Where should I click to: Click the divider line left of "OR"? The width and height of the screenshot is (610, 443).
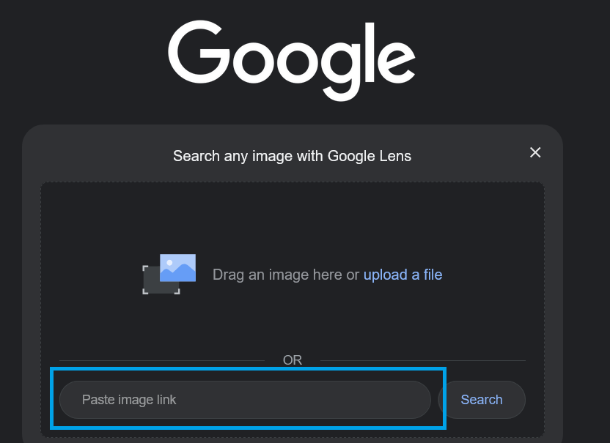[x=161, y=360]
